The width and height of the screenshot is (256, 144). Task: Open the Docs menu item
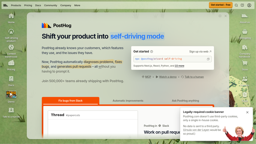38,5
